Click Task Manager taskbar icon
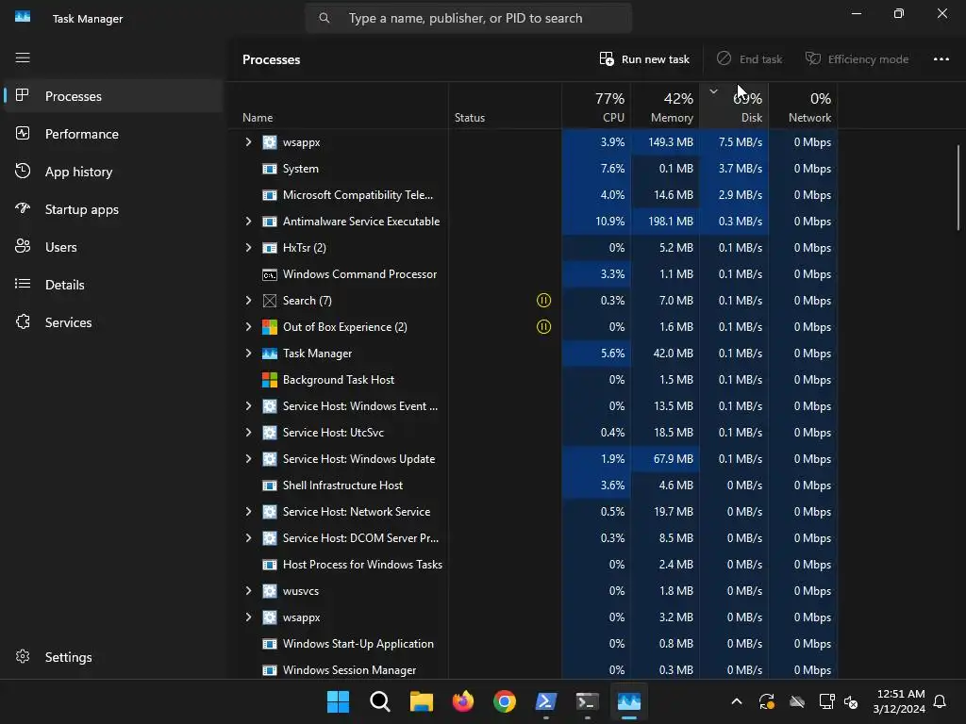 (x=629, y=701)
